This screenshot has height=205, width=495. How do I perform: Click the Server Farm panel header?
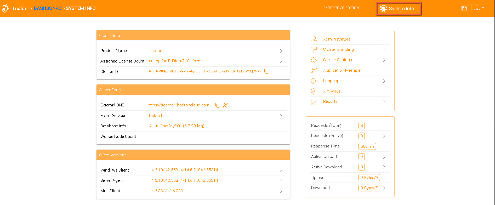click(193, 90)
